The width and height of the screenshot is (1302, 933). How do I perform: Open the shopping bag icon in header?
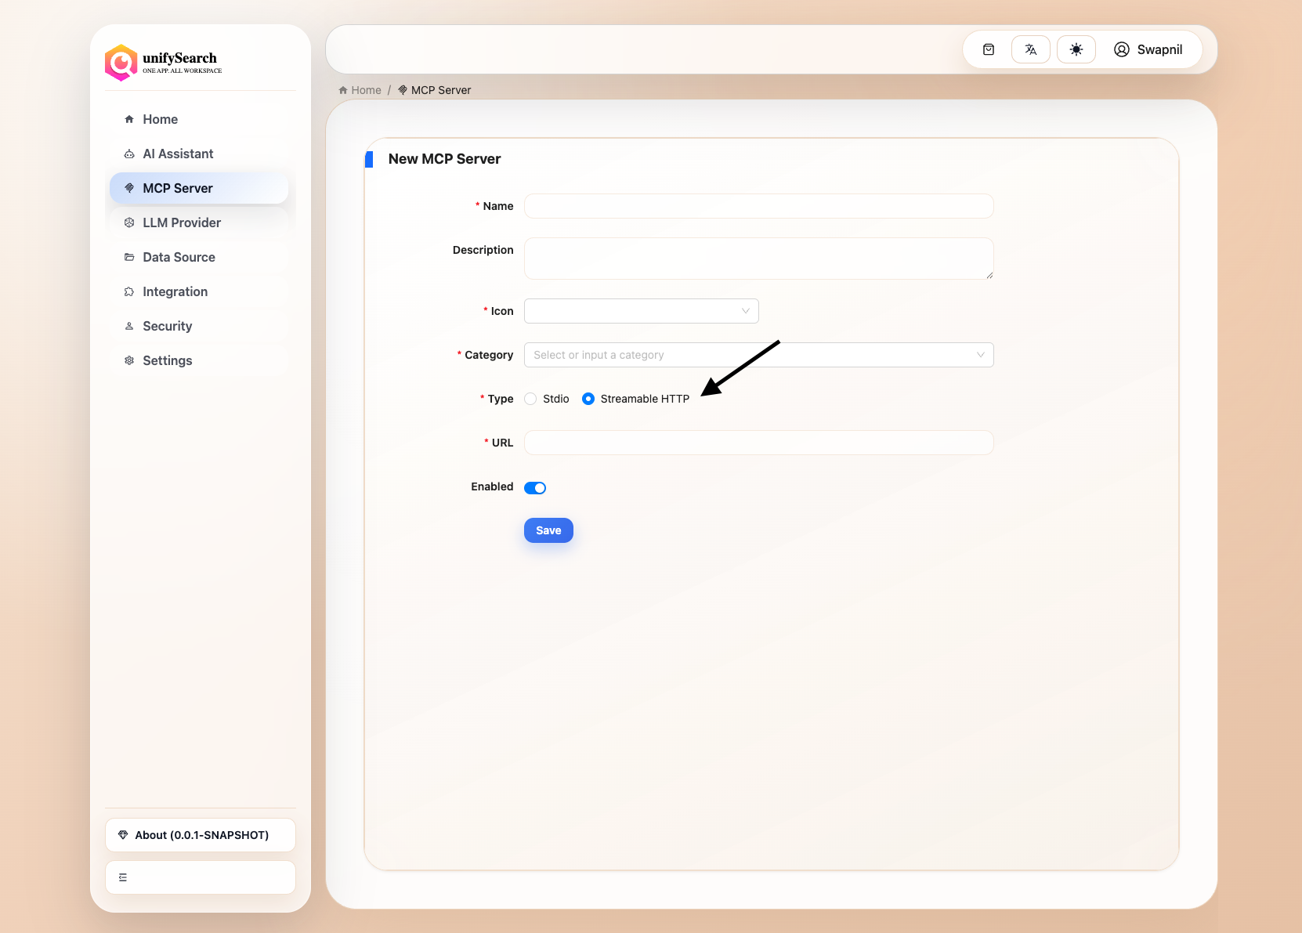pyautogui.click(x=989, y=49)
